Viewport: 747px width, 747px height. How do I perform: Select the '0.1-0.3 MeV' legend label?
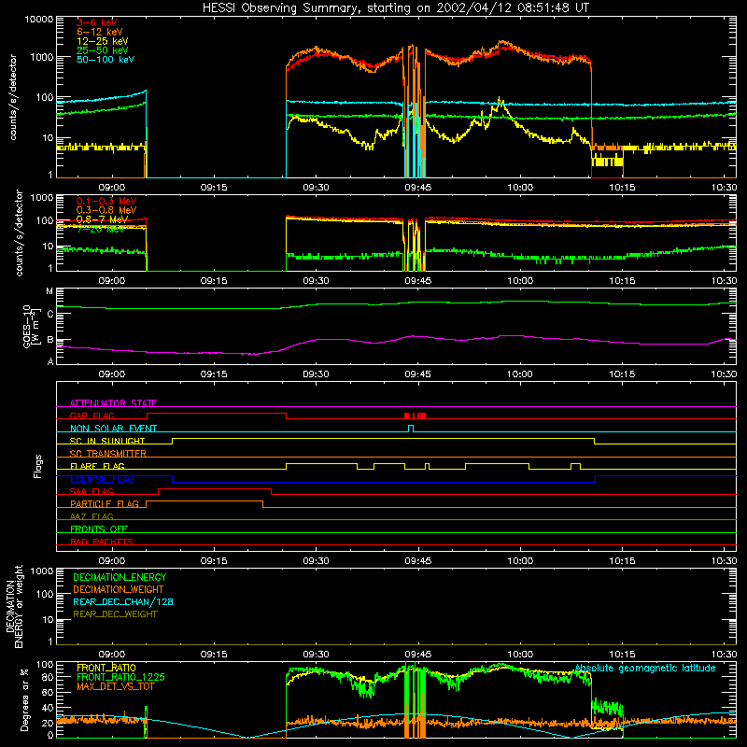(106, 201)
